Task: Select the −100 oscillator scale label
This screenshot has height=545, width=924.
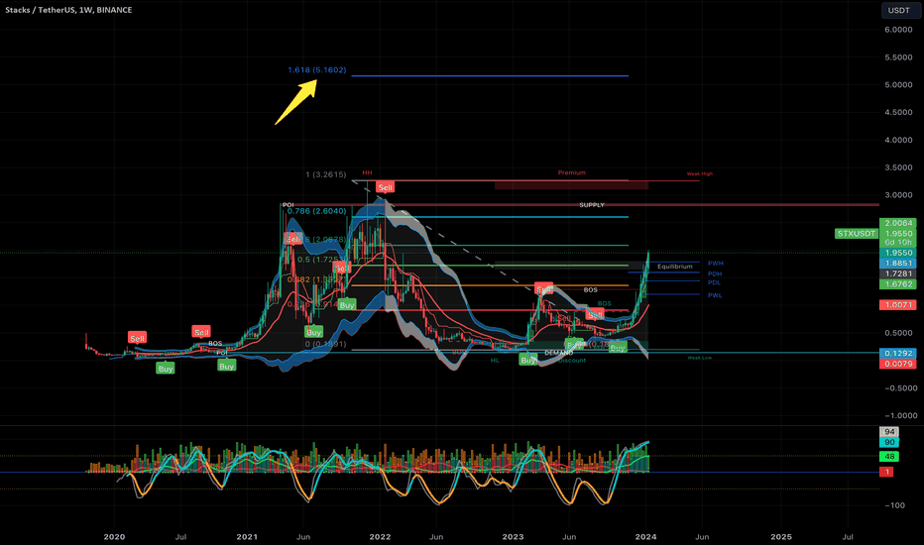Action: pyautogui.click(x=894, y=505)
